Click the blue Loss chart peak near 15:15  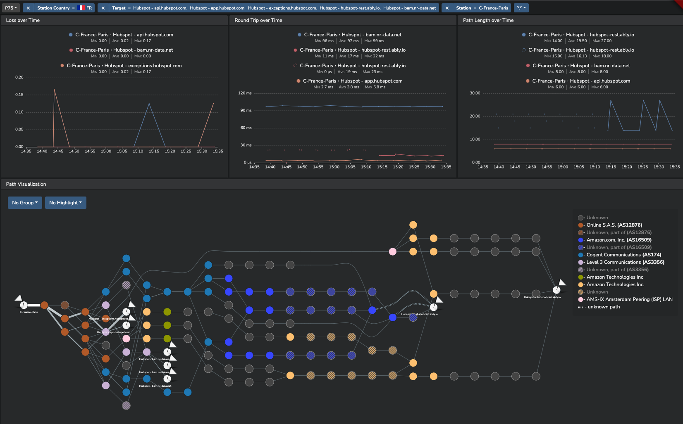[x=149, y=104]
